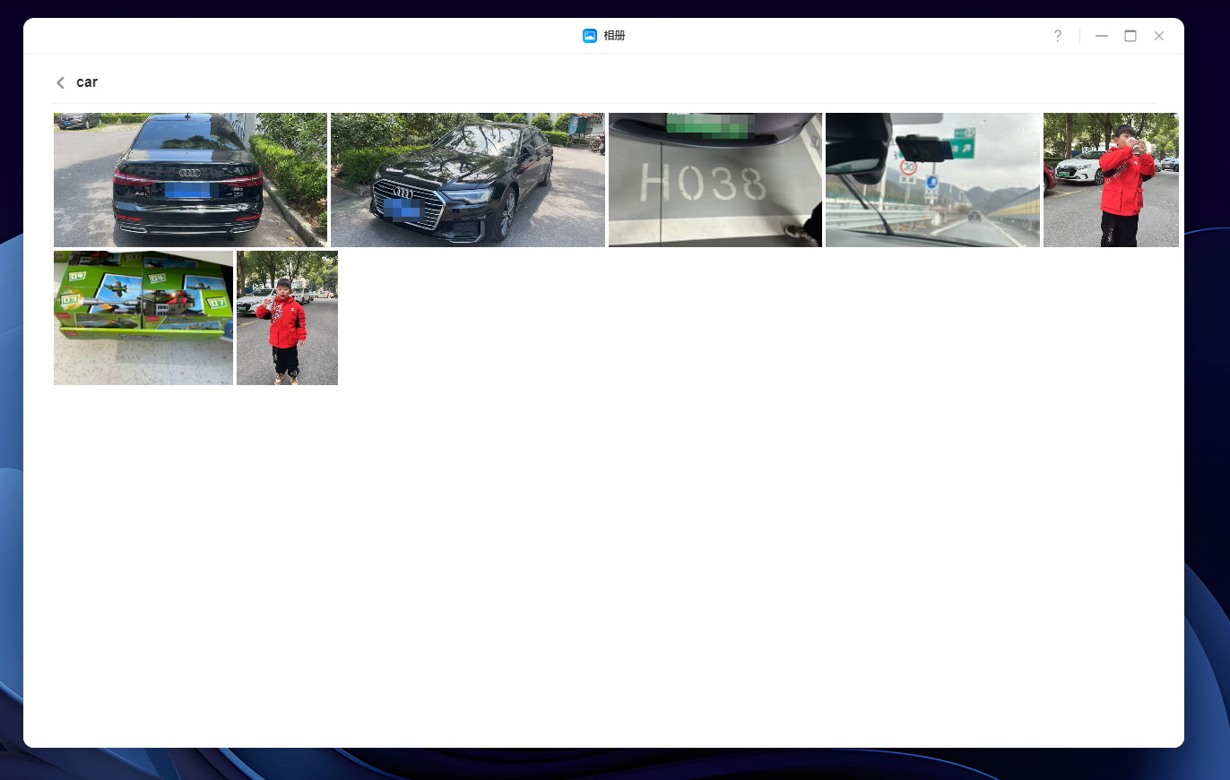The width and height of the screenshot is (1230, 780).
Task: Click the blue Photos app icon in title bar
Action: click(589, 36)
